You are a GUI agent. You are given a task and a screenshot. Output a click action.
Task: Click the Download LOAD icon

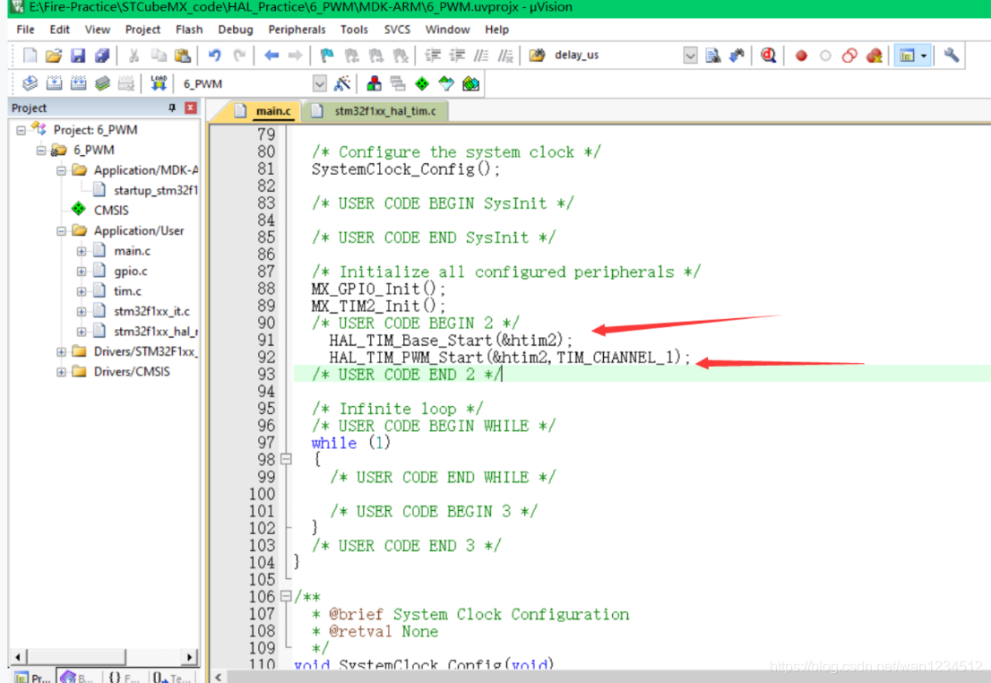[159, 83]
